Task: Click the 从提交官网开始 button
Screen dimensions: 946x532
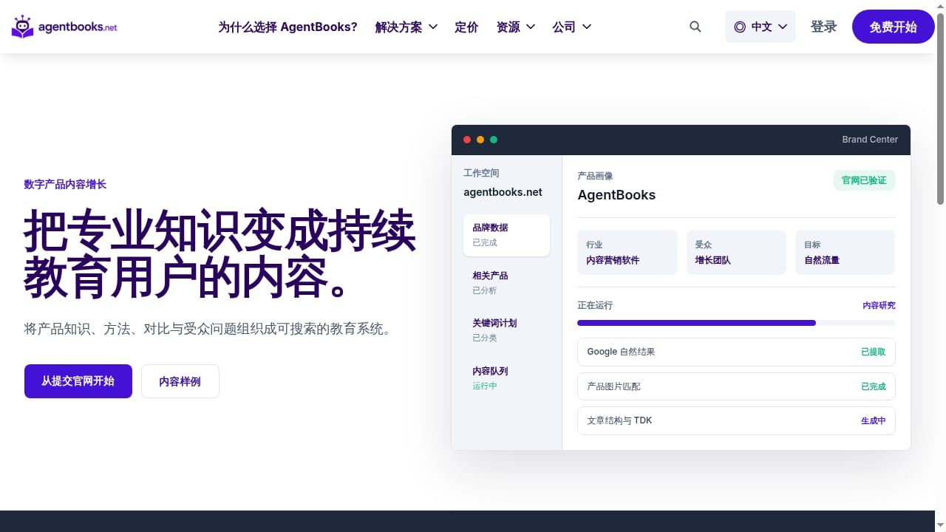Action: [78, 381]
